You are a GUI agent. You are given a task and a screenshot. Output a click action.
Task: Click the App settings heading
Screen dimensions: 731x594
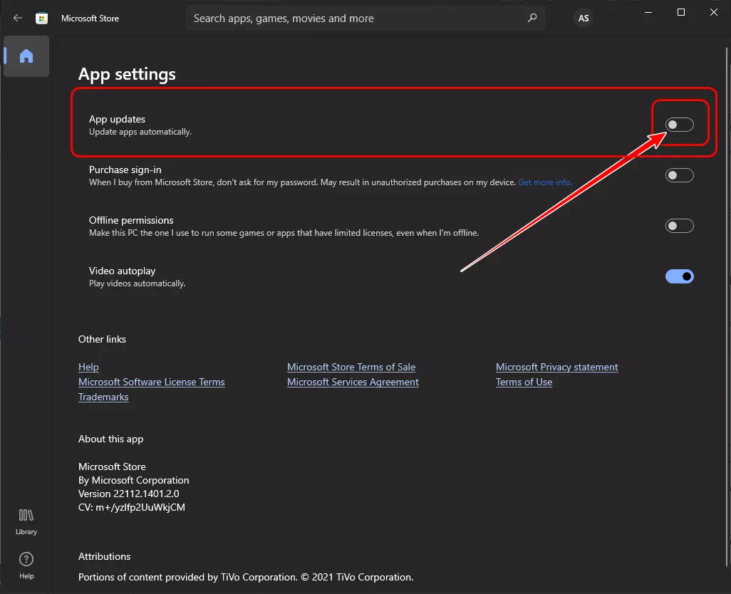pos(127,74)
